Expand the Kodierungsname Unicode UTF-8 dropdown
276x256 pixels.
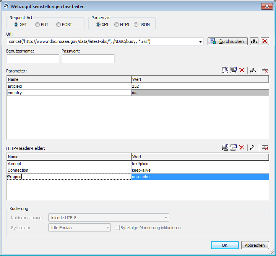pyautogui.click(x=166, y=218)
